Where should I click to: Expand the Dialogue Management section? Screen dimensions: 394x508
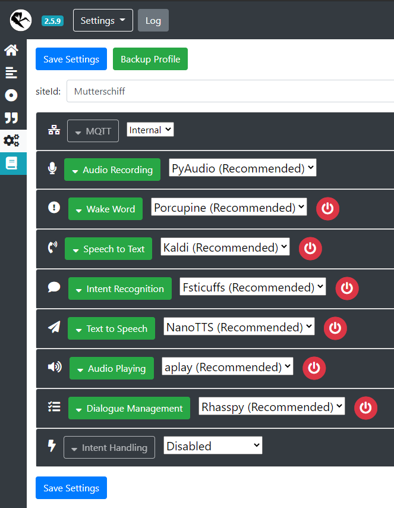(x=129, y=408)
